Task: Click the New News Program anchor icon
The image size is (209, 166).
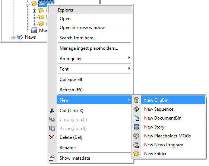Action: tap(136, 145)
